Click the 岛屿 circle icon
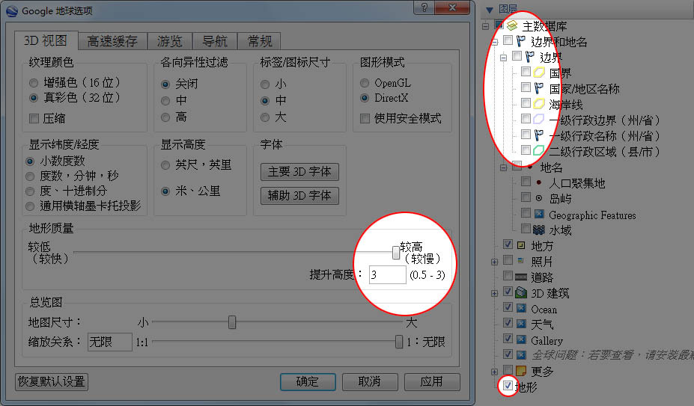694x406 pixels. [538, 198]
